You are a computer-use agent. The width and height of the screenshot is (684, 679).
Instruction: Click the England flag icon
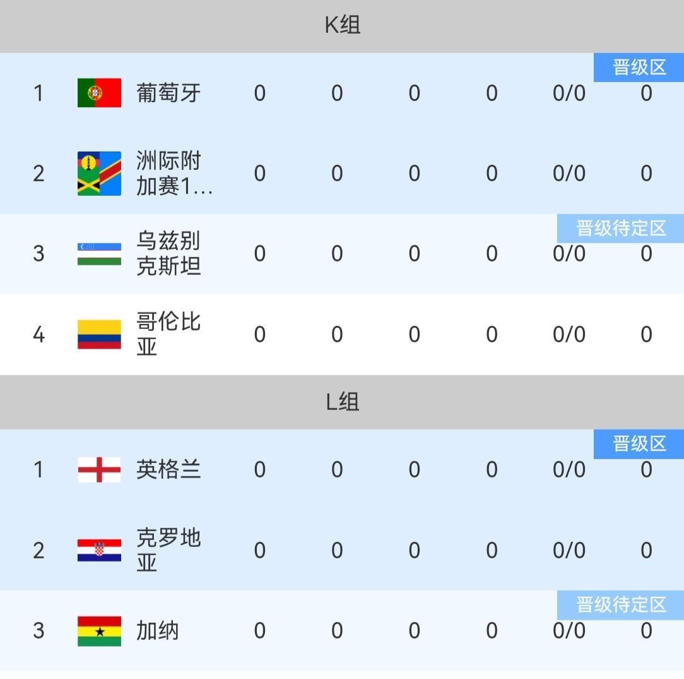[99, 470]
